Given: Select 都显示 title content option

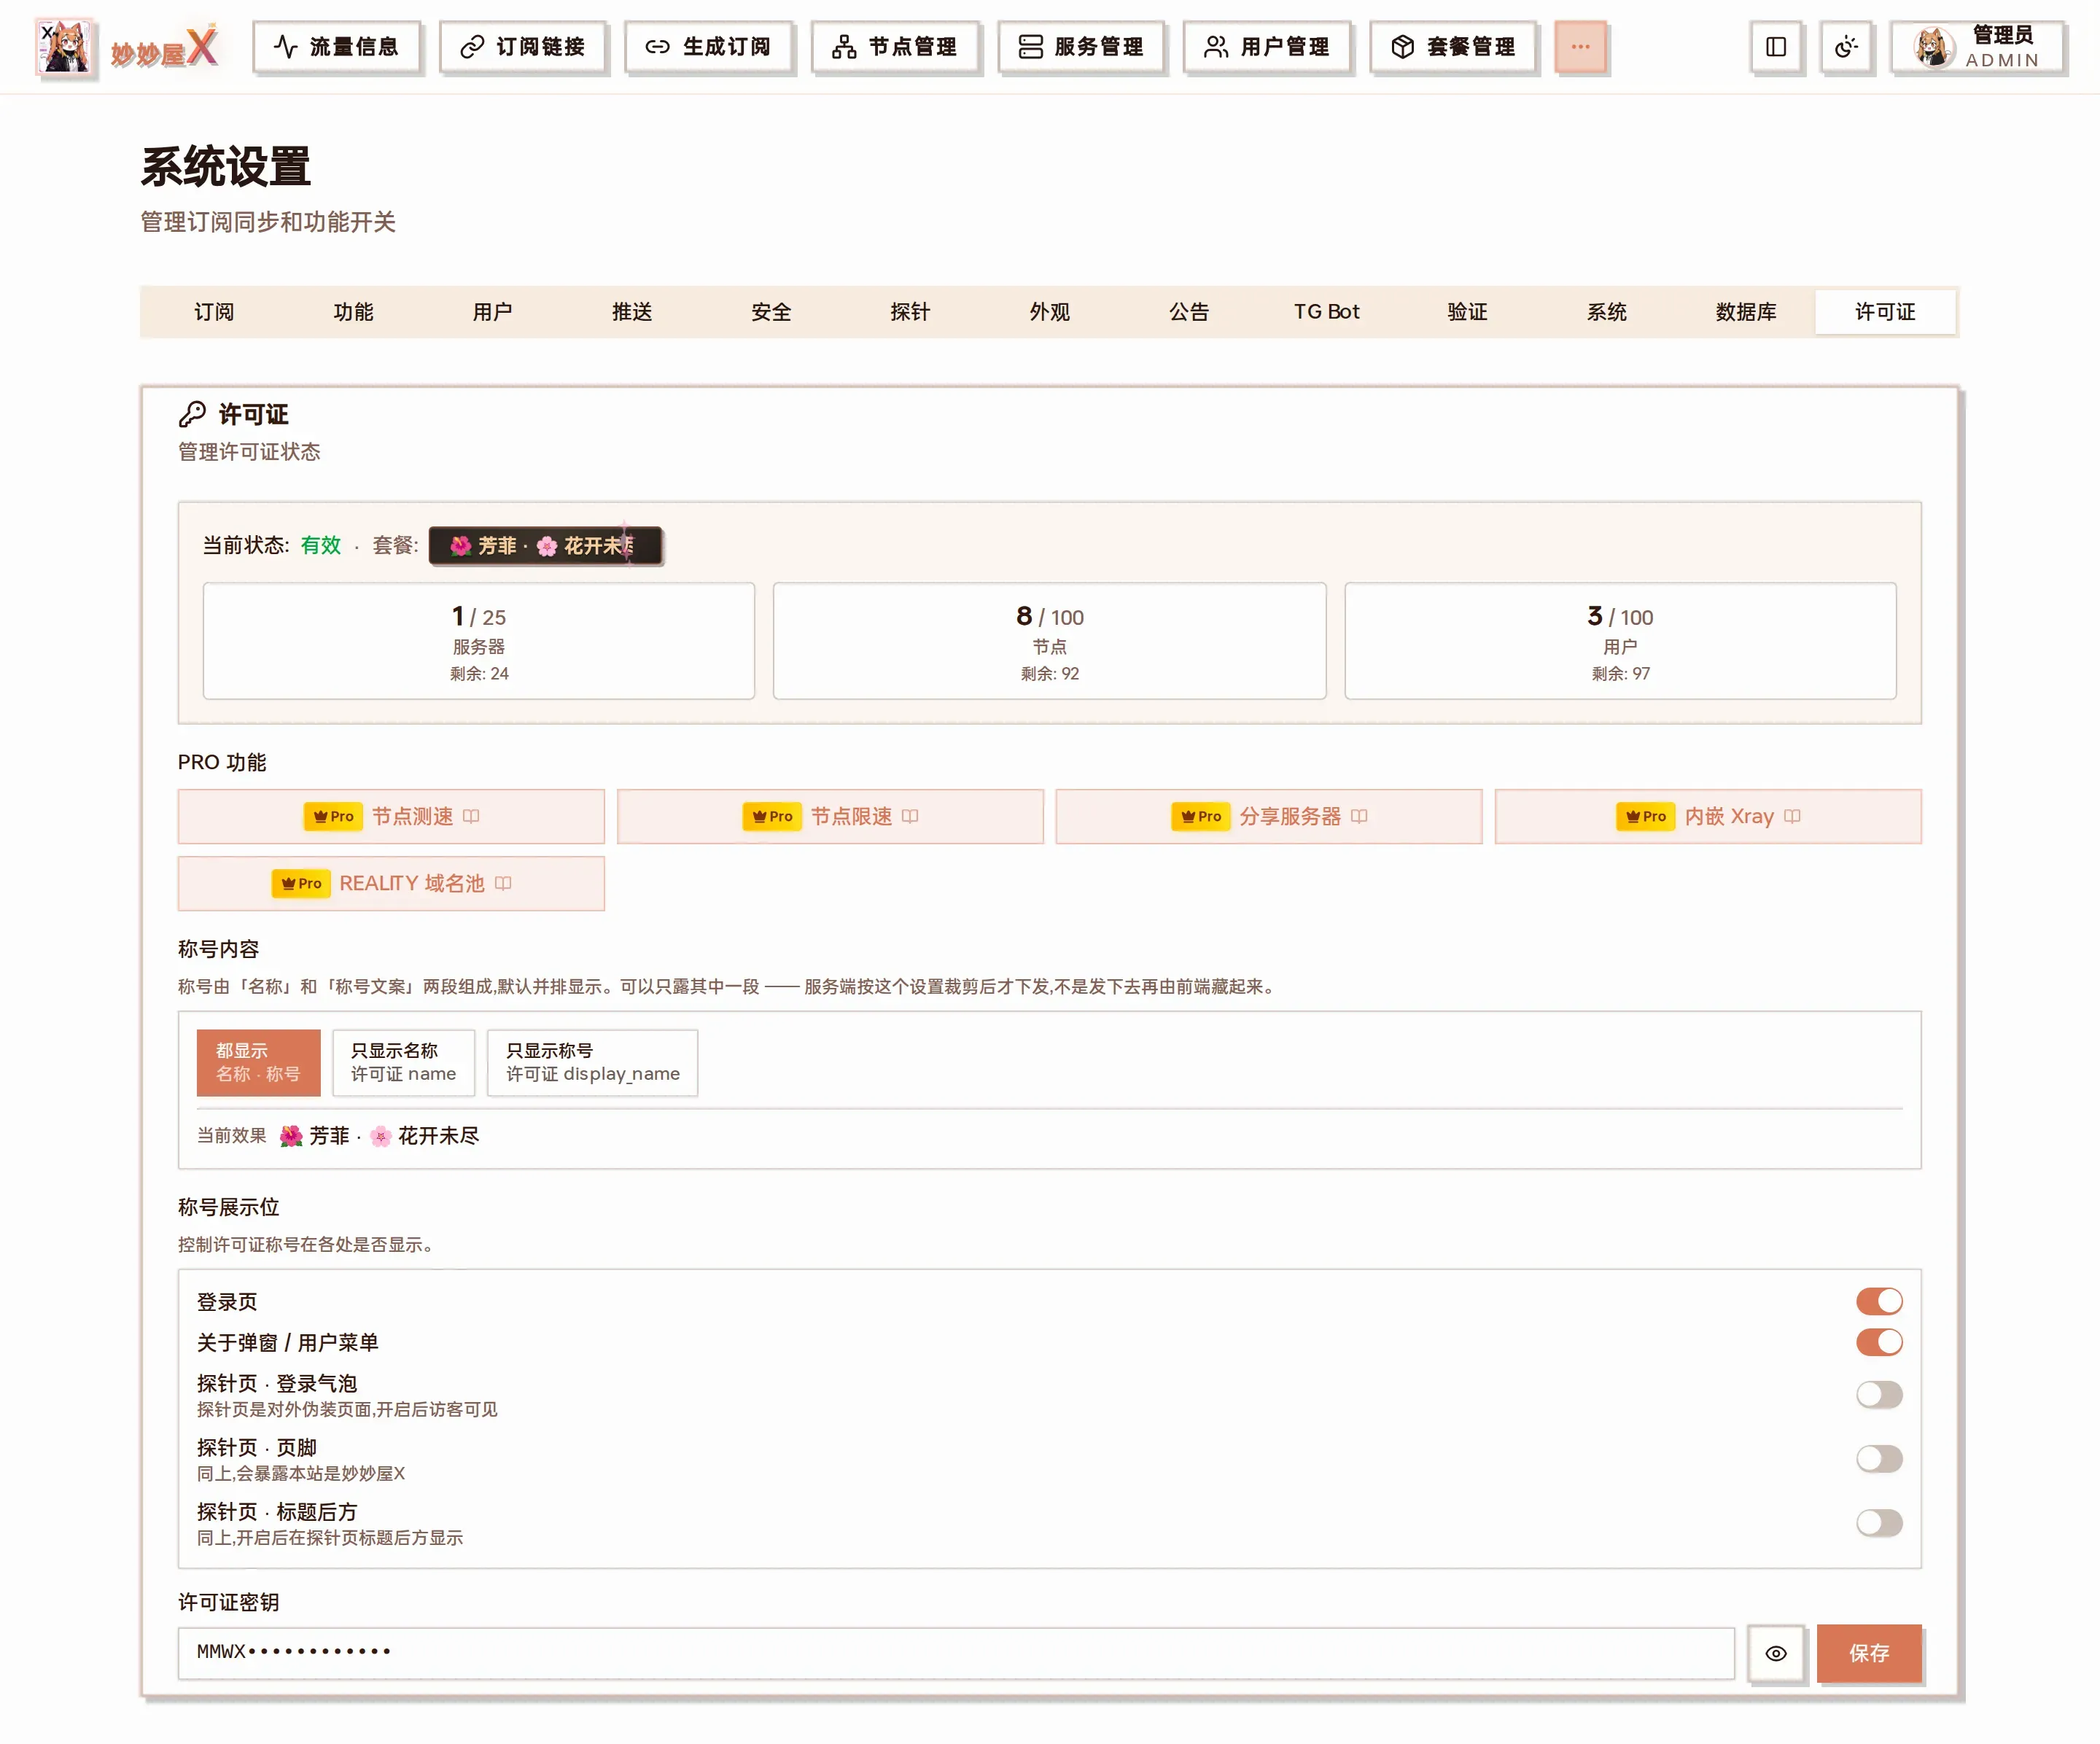Looking at the screenshot, I should 258,1062.
